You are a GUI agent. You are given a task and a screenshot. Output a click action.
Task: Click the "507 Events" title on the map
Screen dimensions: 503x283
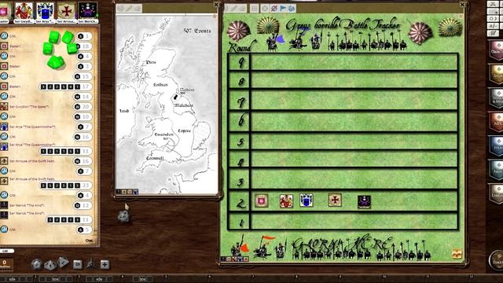pos(197,31)
